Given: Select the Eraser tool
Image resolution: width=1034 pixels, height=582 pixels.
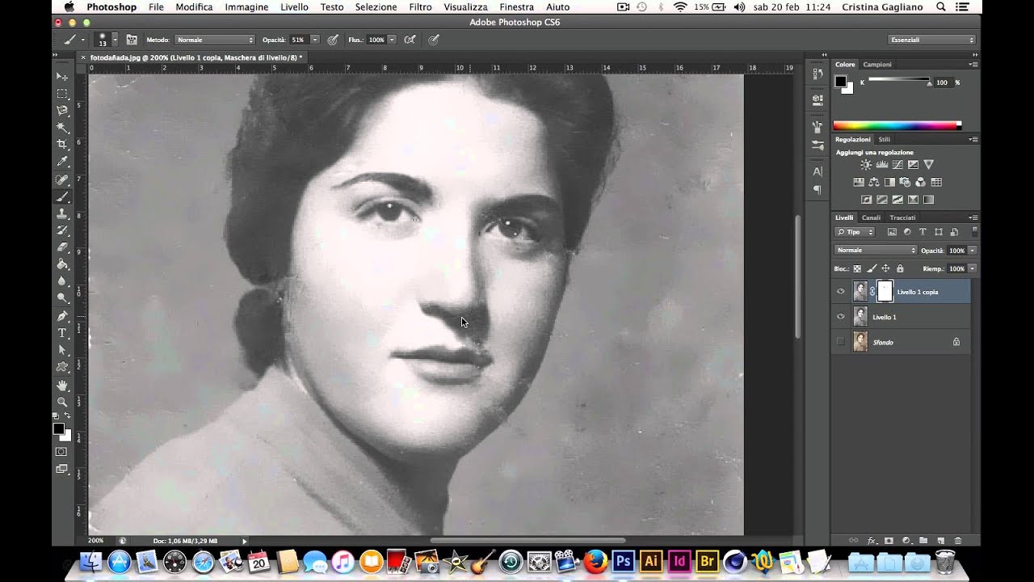Looking at the screenshot, I should click(x=62, y=247).
